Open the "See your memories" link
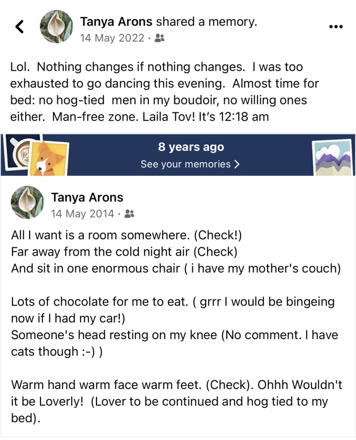 point(185,164)
